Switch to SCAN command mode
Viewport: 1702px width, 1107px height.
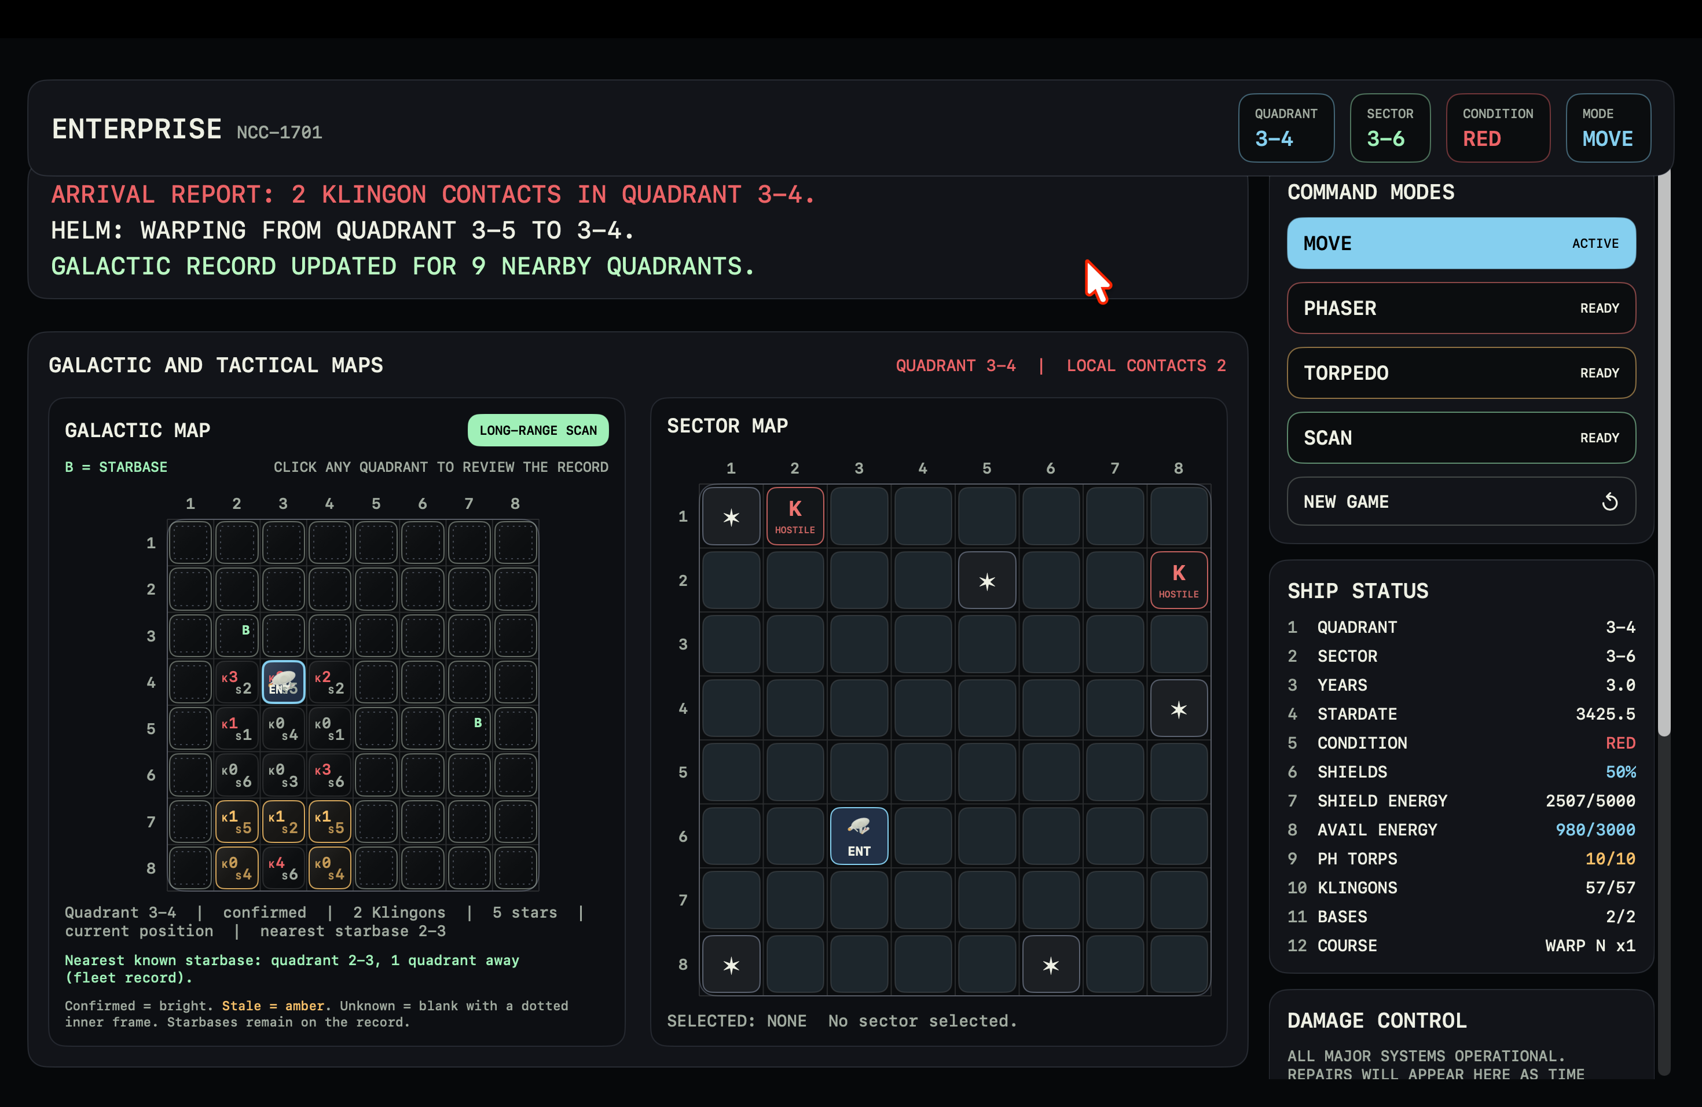[1460, 438]
